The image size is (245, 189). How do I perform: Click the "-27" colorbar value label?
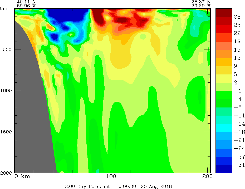click(x=239, y=157)
